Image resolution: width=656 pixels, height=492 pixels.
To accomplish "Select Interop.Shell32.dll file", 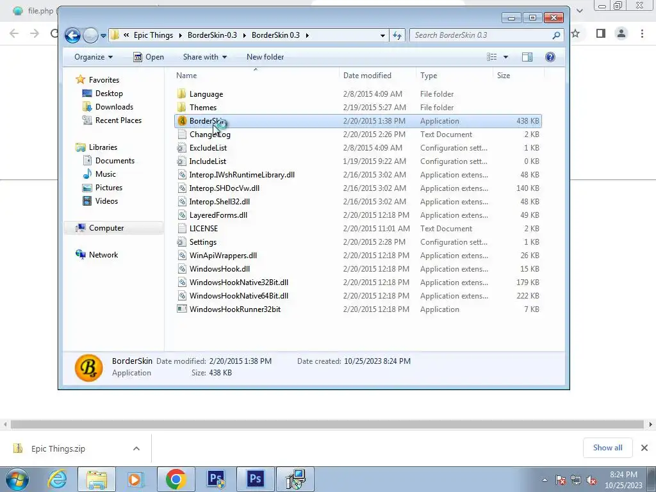I will pyautogui.click(x=220, y=202).
